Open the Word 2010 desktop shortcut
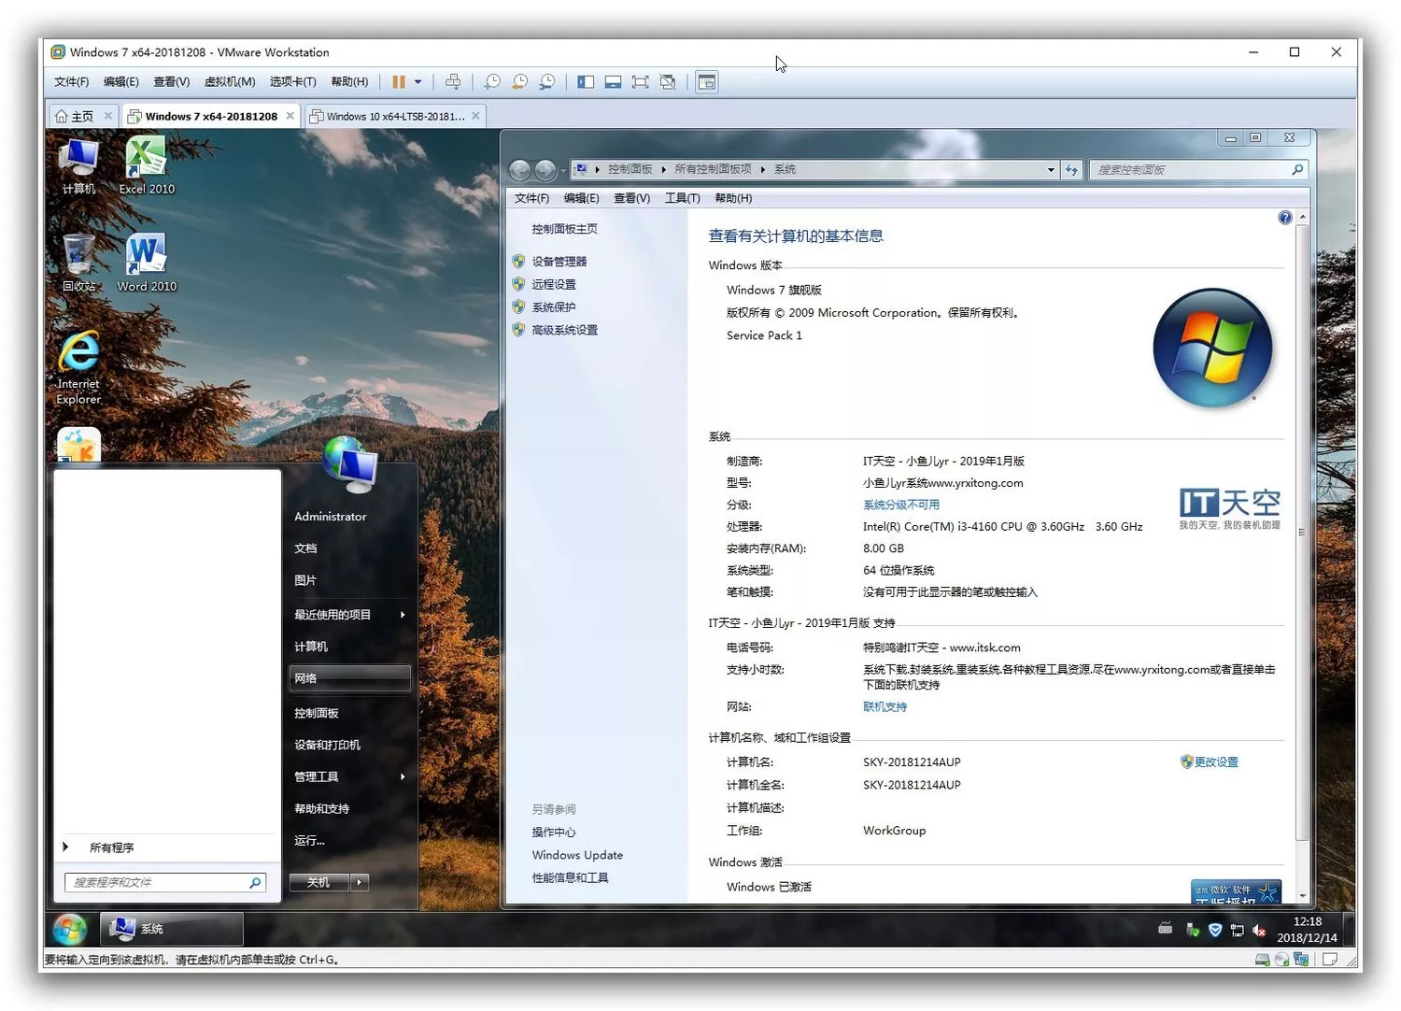Viewport: 1401px width, 1011px height. [147, 263]
